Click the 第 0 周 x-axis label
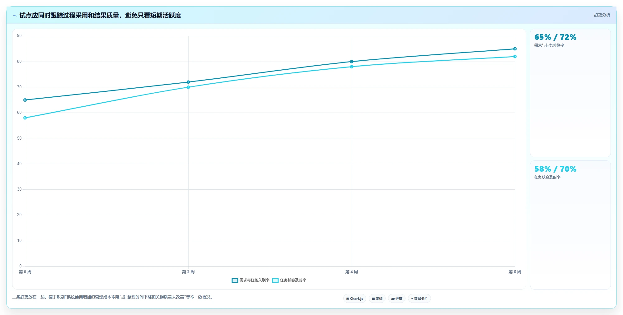 pos(25,272)
